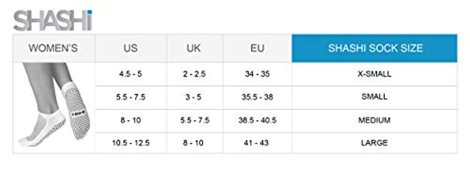Choose the SMALL sock size
The height and width of the screenshot is (169, 470).
[x=374, y=97]
